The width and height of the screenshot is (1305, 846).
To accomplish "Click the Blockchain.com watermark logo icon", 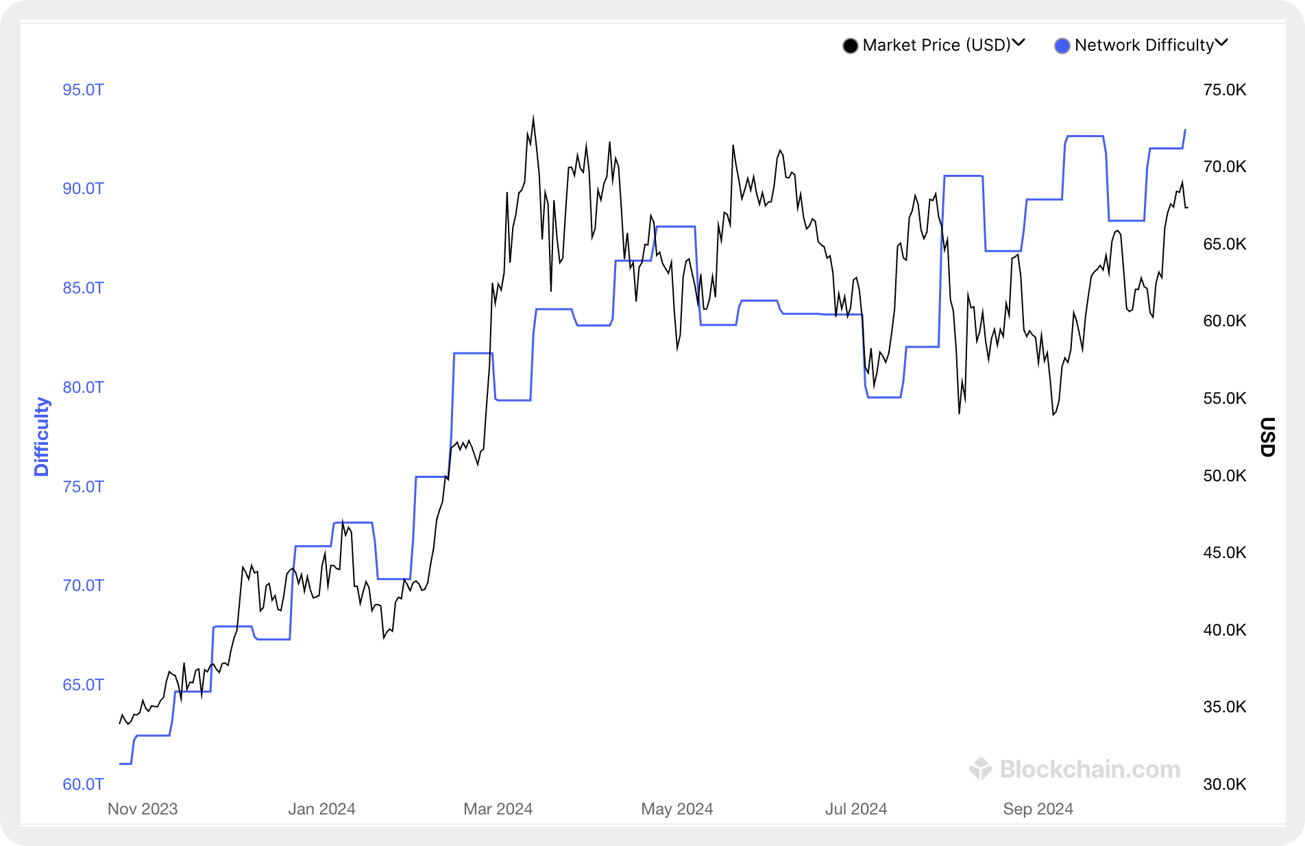I will click(981, 769).
